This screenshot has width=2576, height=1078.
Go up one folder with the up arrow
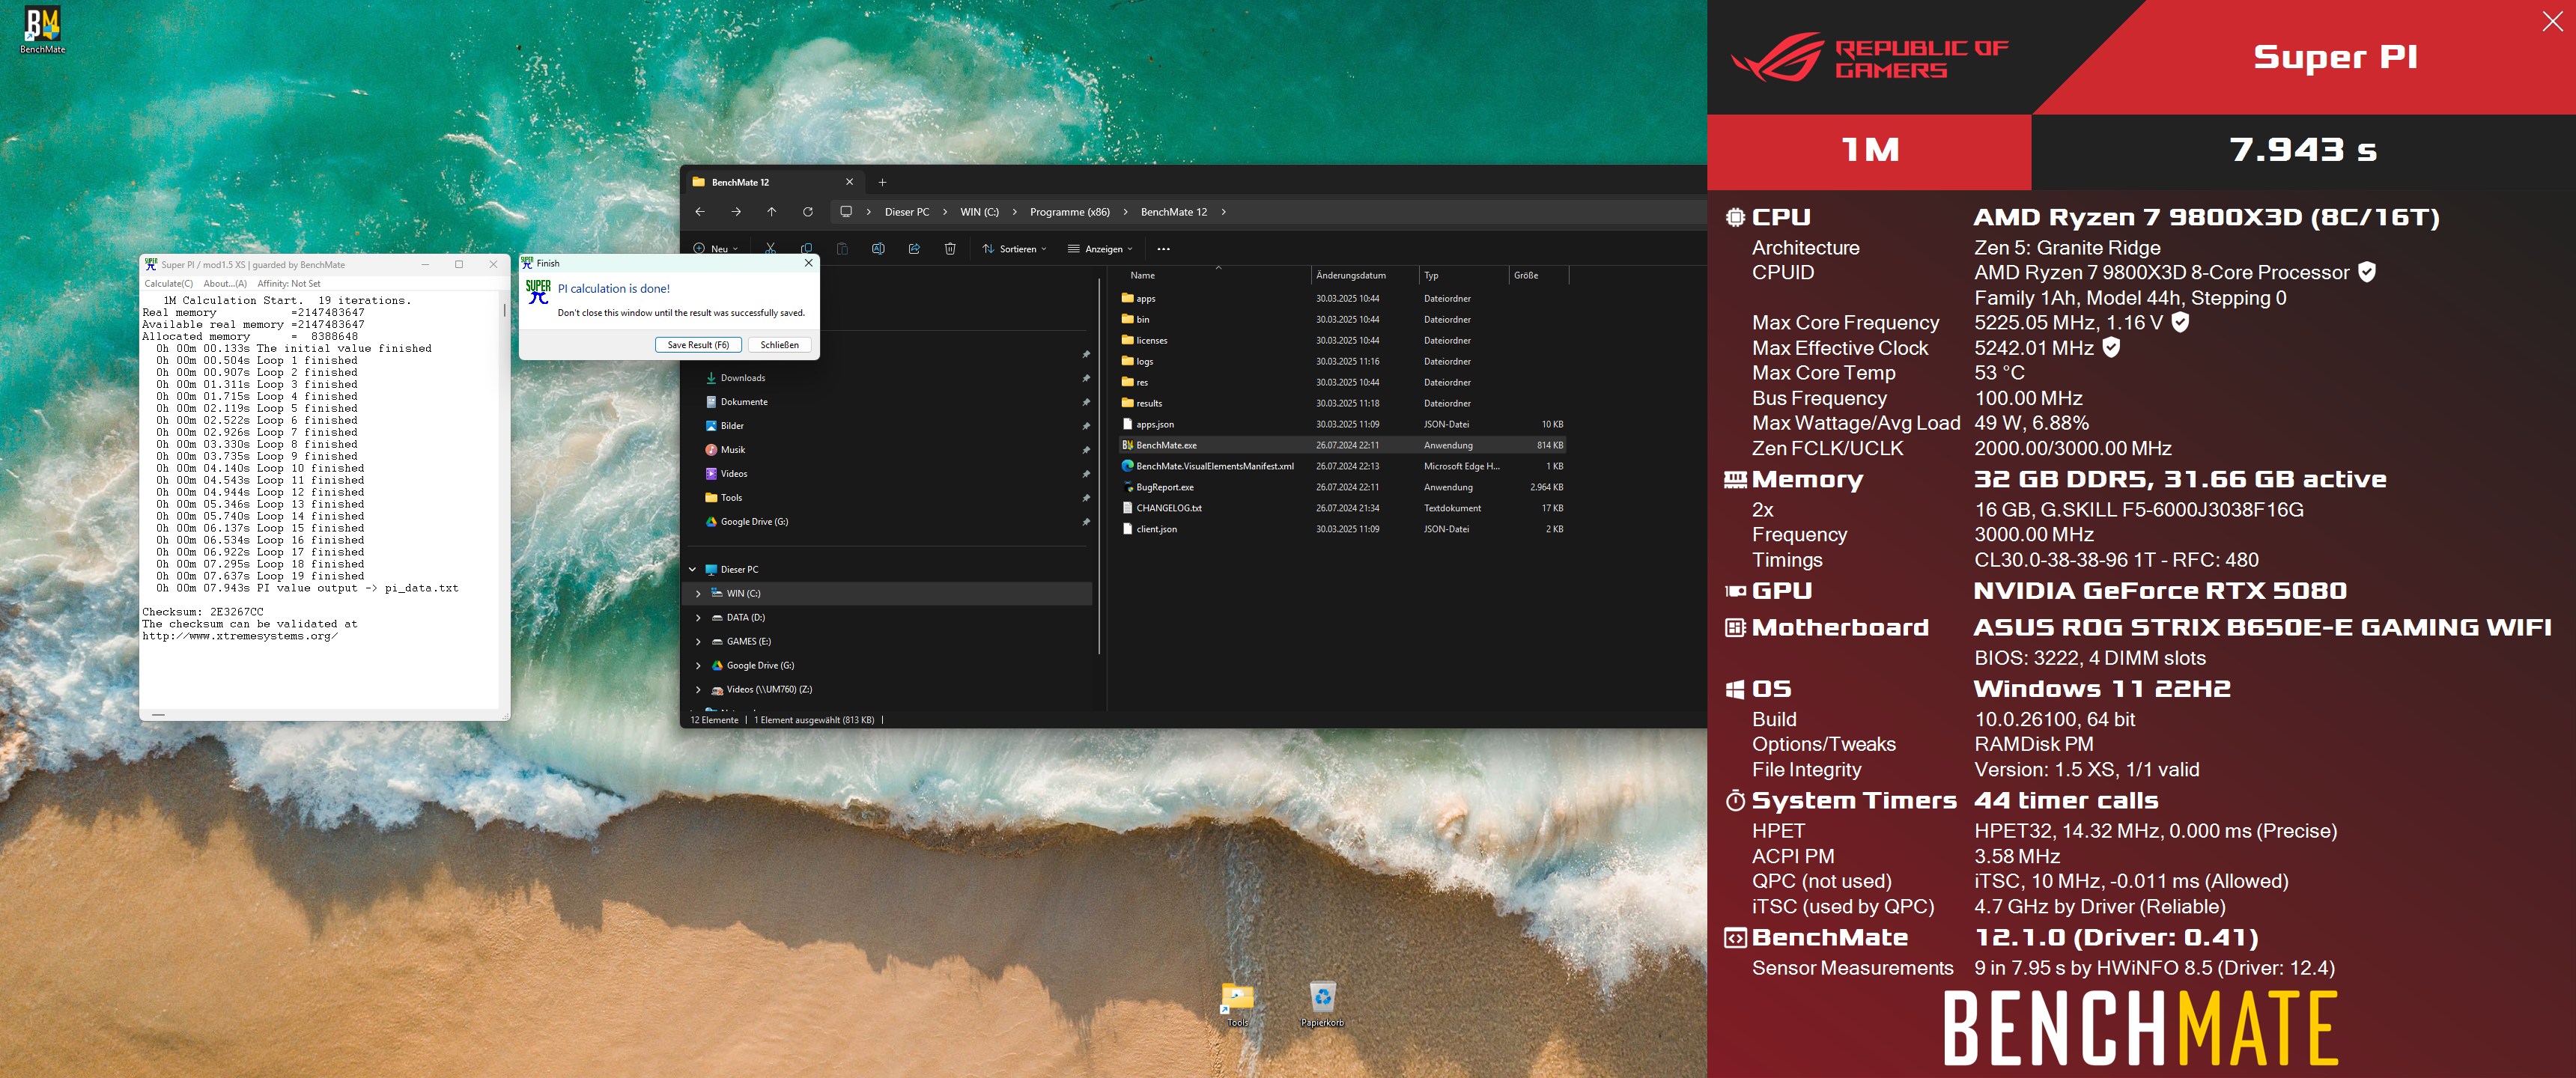772,211
